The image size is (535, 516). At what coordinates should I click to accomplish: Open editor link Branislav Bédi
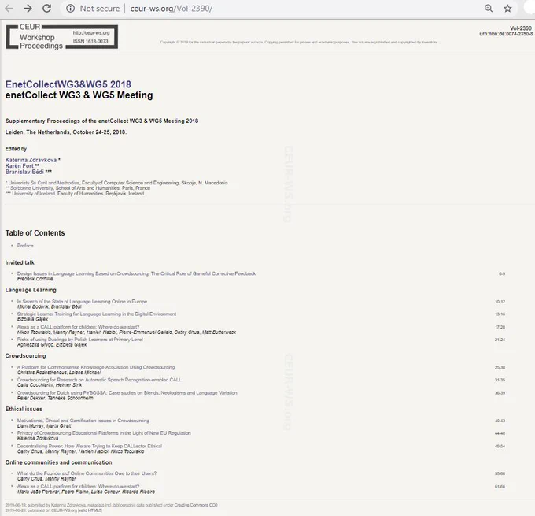coord(24,172)
